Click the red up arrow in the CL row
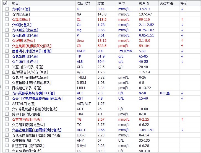201x153 pixels. pos(182,20)
